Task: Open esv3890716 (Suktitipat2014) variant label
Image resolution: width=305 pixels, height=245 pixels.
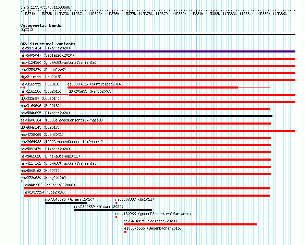Action: click(95, 84)
